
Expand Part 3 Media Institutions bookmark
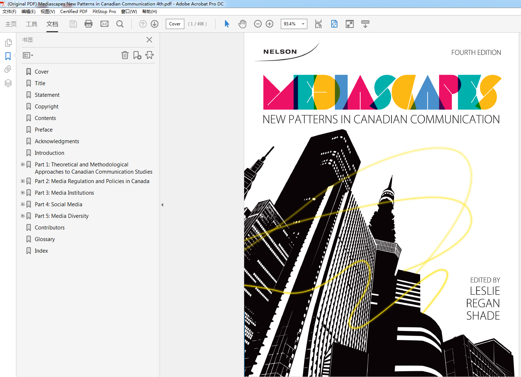[23, 193]
